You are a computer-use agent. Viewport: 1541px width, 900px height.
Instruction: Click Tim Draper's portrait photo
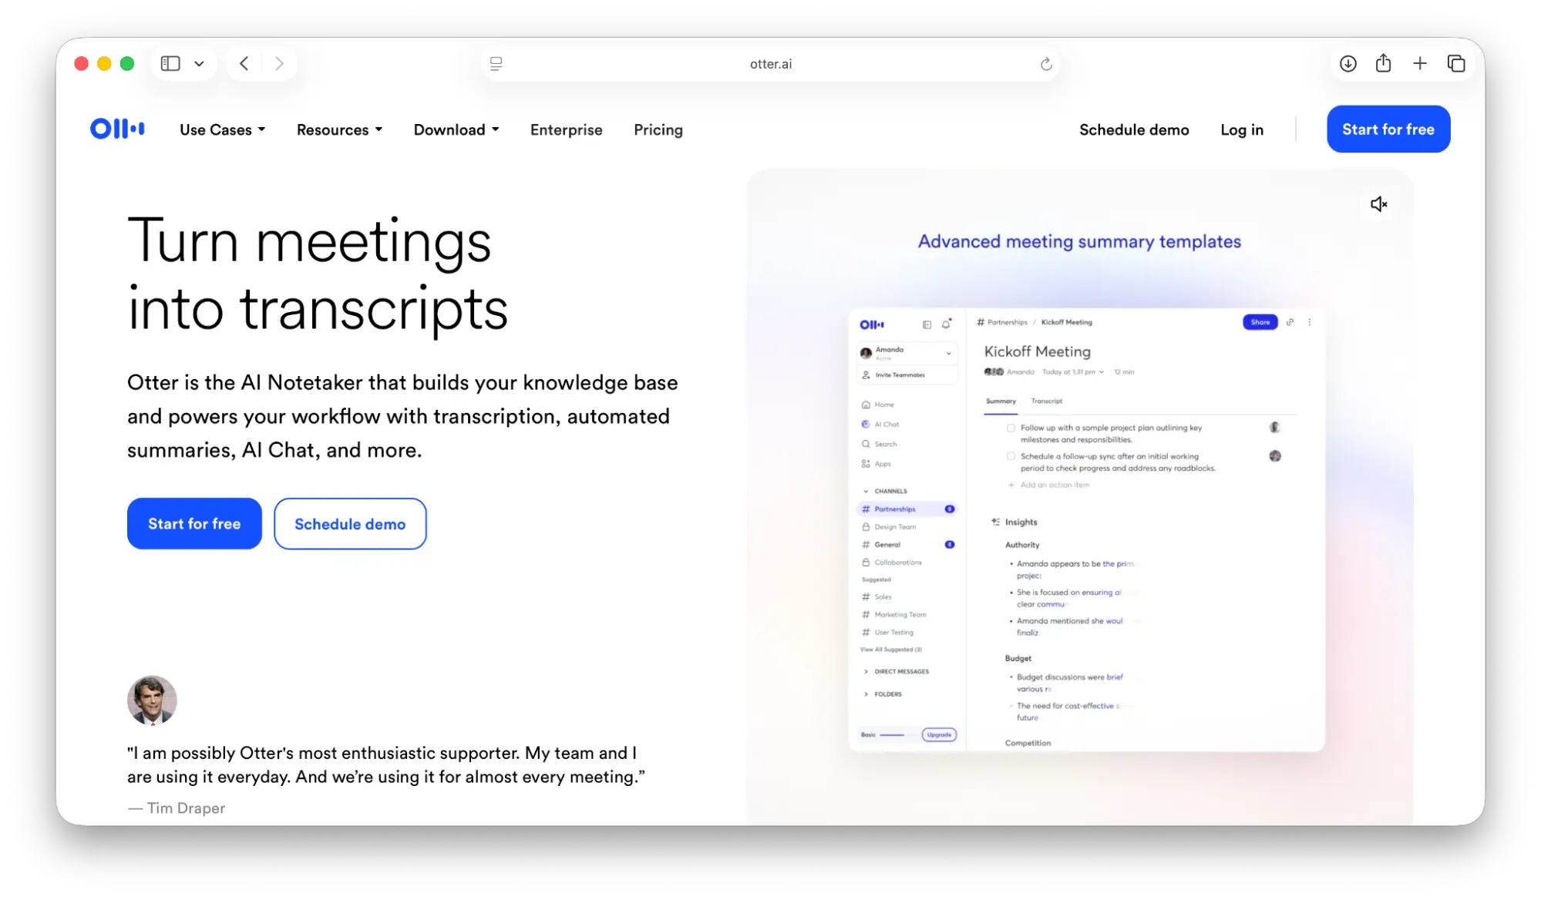click(x=152, y=700)
